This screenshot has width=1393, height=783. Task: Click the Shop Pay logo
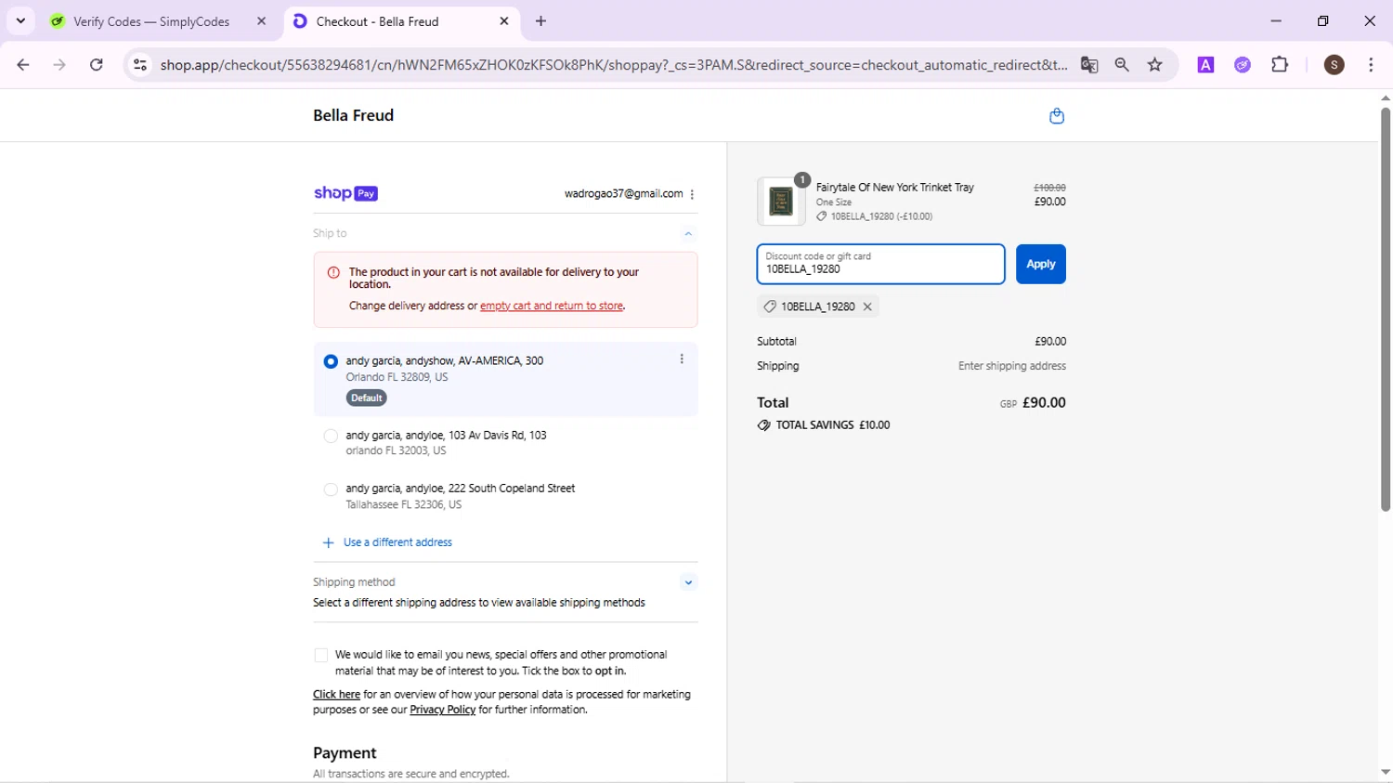point(345,193)
